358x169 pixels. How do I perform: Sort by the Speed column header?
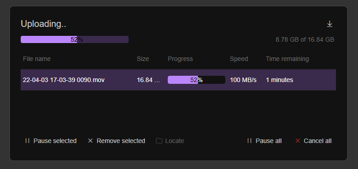coord(239,59)
